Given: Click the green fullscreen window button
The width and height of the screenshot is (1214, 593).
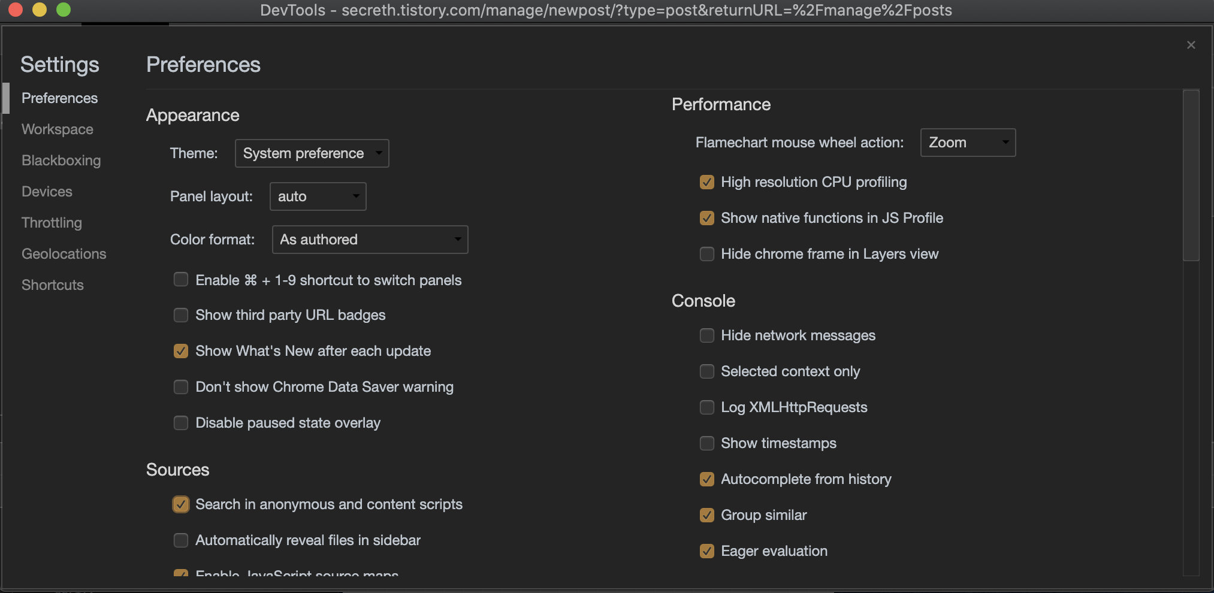Looking at the screenshot, I should pos(64,10).
